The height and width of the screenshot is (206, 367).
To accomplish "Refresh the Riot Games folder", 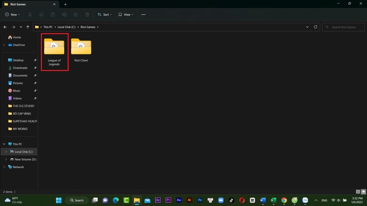I will [316, 27].
